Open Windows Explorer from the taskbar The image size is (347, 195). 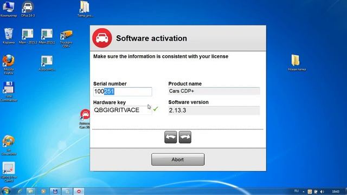[31, 191]
